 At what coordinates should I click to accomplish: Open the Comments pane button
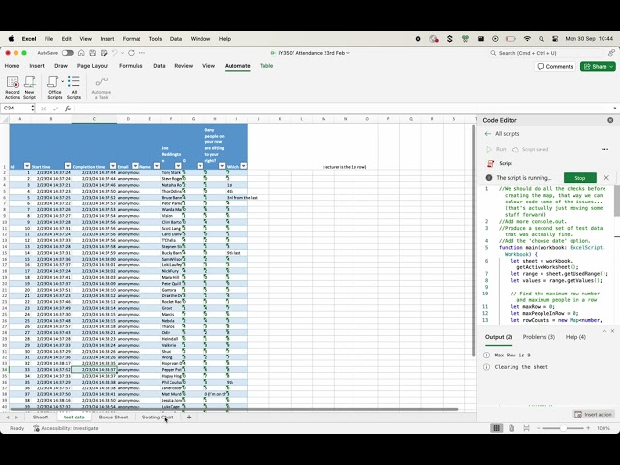(555, 66)
